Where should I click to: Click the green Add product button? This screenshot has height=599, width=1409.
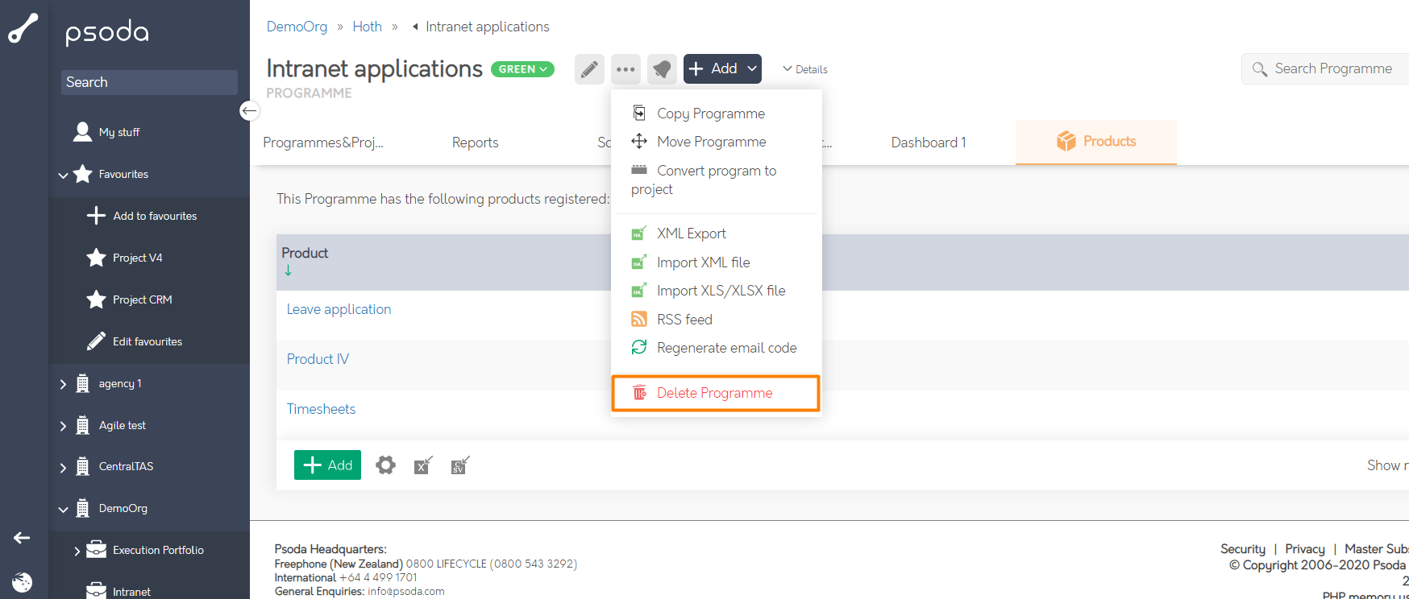click(327, 465)
